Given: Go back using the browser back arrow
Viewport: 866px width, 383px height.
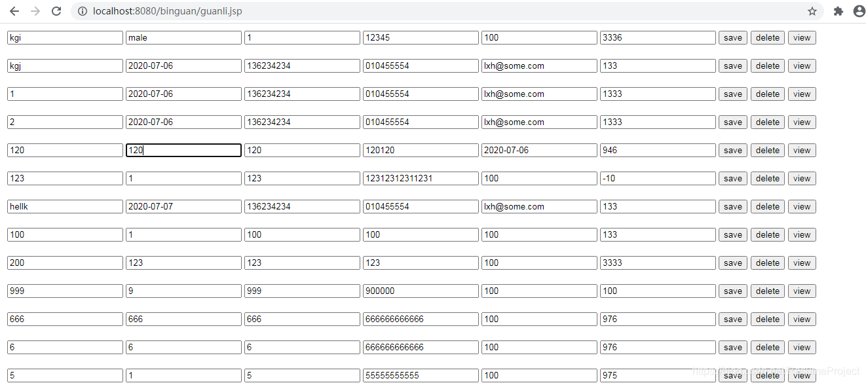Looking at the screenshot, I should click(14, 11).
